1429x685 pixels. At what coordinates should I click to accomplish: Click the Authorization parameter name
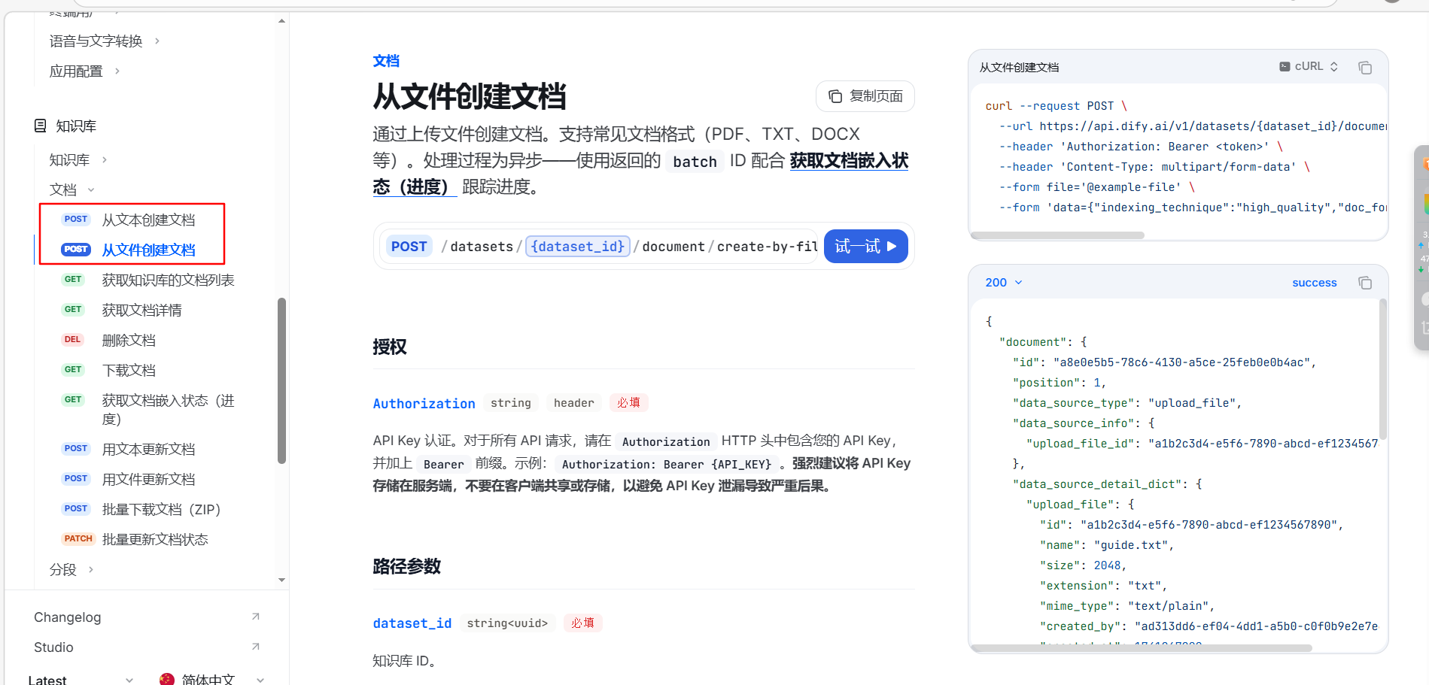(x=424, y=403)
